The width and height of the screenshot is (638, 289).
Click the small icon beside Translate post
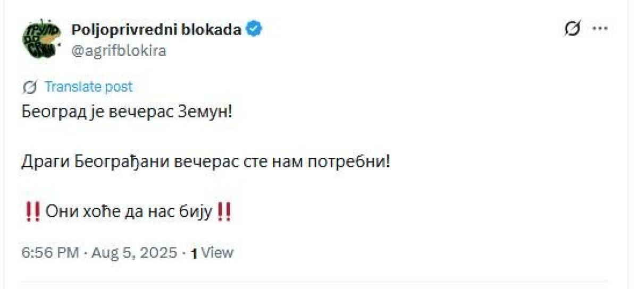[x=30, y=87]
